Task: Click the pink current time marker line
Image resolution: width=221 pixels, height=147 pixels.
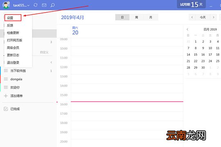Action: coord(127,102)
